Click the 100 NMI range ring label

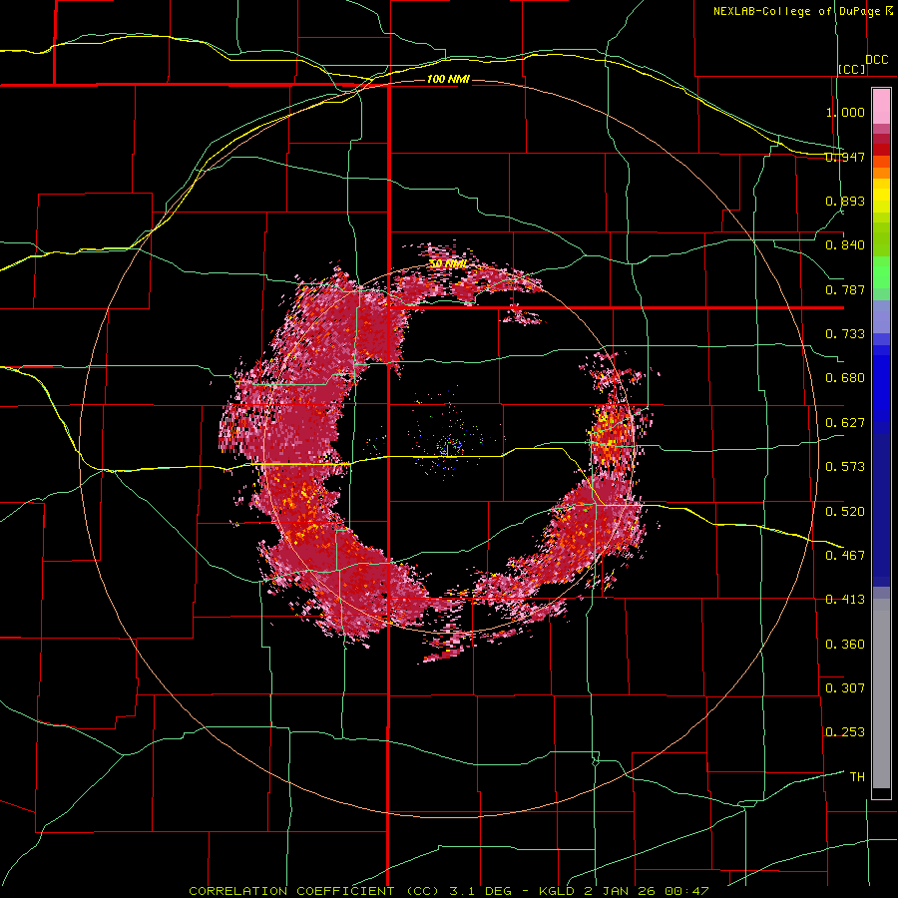pos(448,79)
